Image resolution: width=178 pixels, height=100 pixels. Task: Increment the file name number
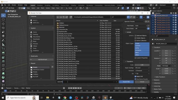pyautogui.click(x=116, y=82)
